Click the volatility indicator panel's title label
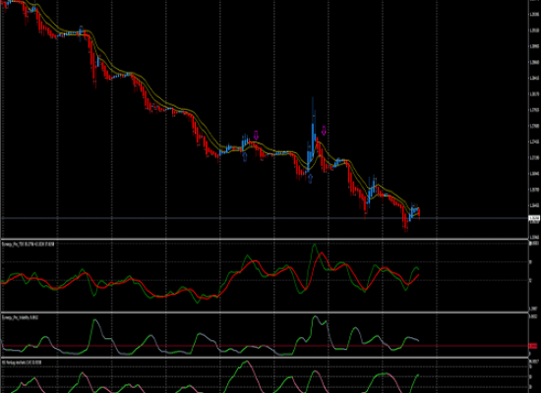The image size is (541, 393). (x=20, y=317)
